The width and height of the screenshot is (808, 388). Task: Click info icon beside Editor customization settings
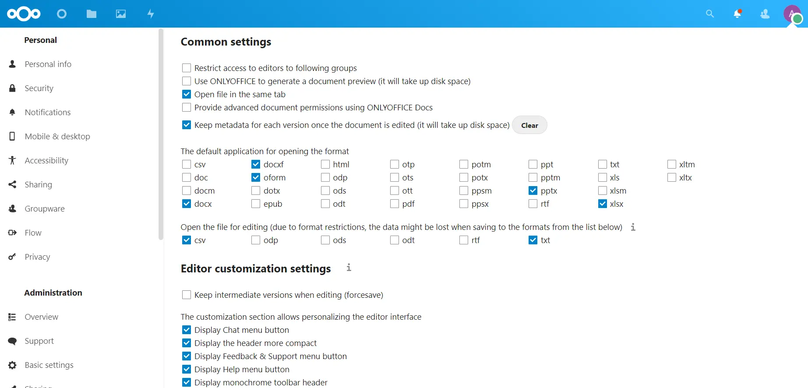click(349, 267)
